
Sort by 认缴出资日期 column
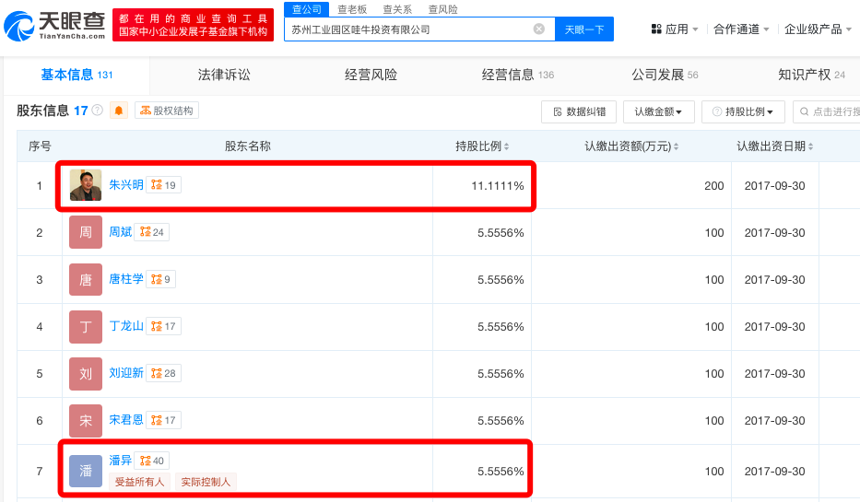(x=775, y=146)
